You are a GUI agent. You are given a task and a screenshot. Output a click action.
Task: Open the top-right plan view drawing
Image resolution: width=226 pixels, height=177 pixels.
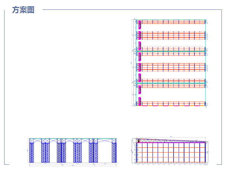pos(169,63)
